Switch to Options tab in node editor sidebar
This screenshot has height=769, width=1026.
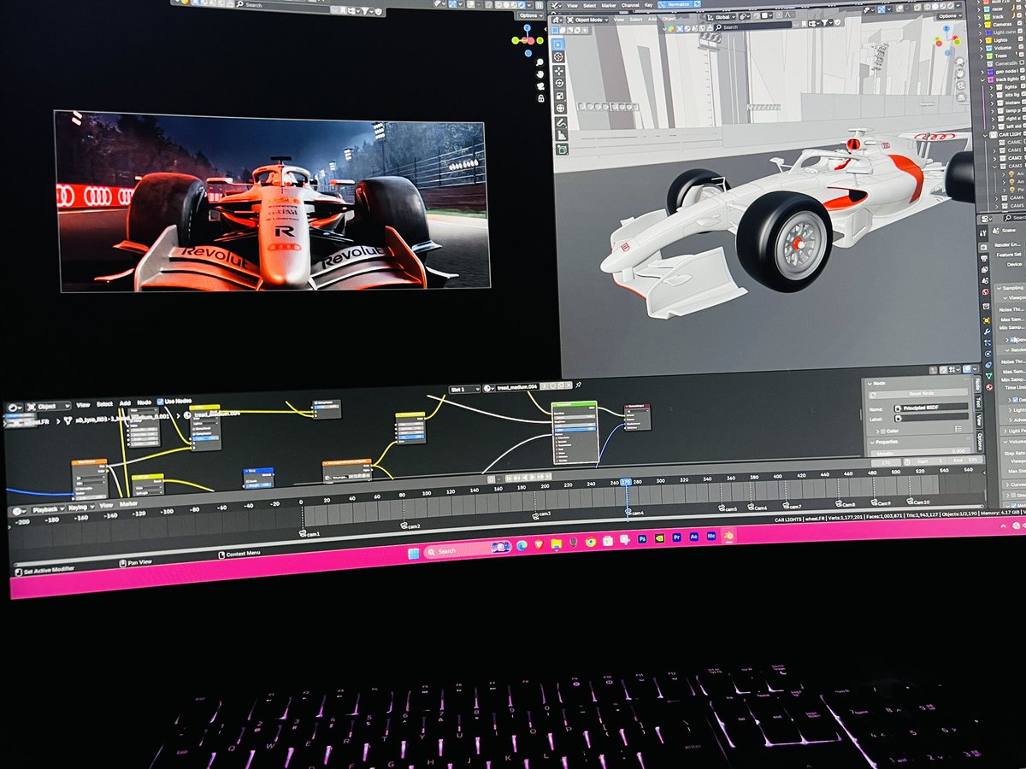[979, 440]
